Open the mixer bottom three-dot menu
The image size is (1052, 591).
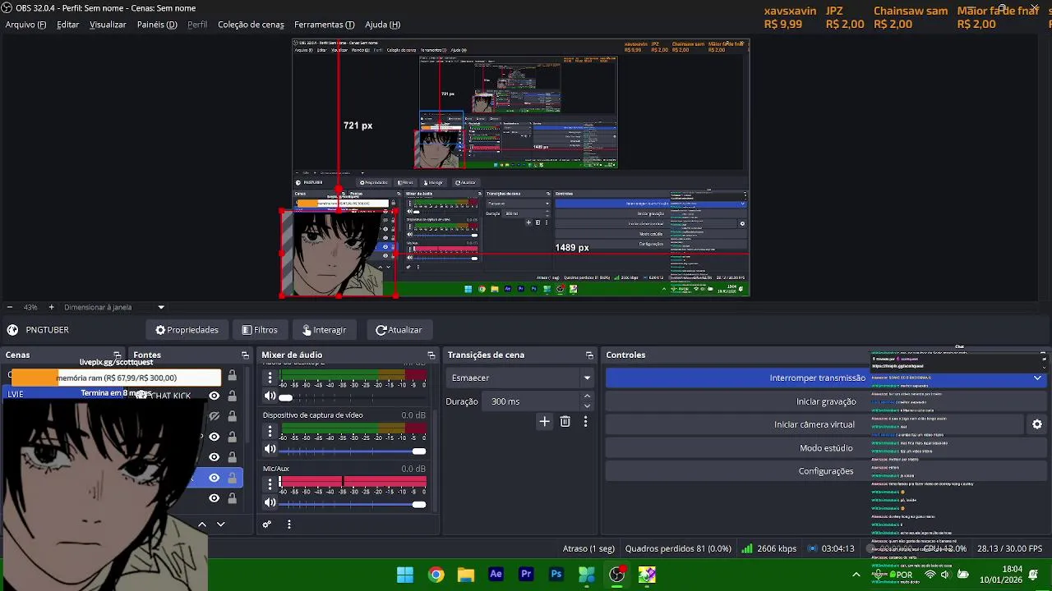pos(289,525)
